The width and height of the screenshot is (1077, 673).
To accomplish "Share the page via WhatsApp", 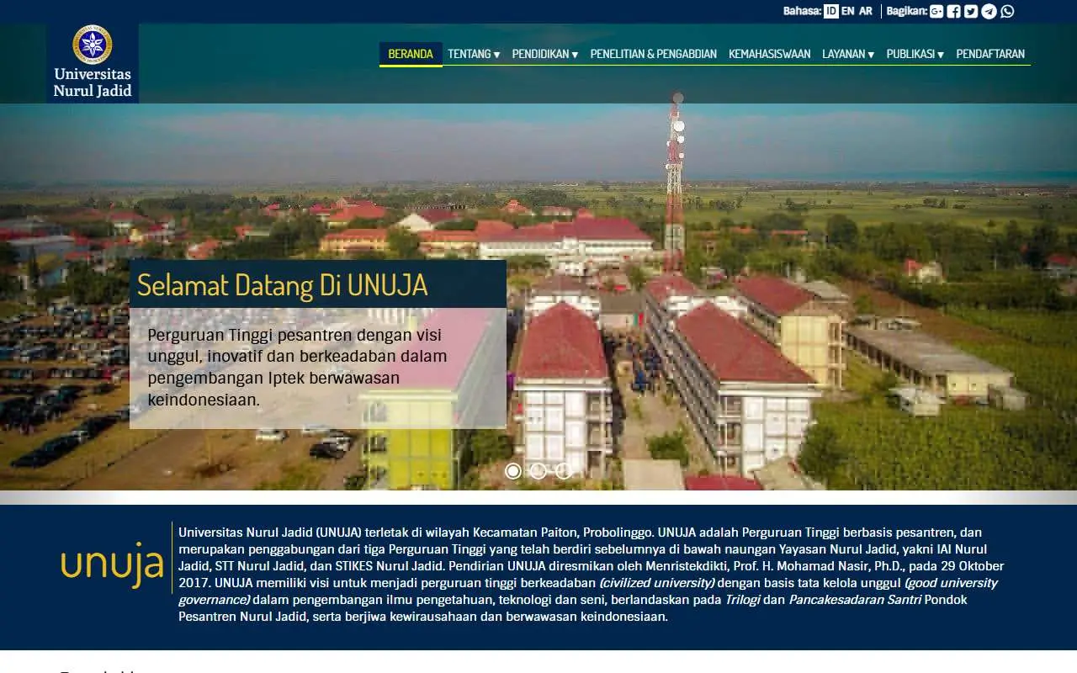I will (1007, 11).
